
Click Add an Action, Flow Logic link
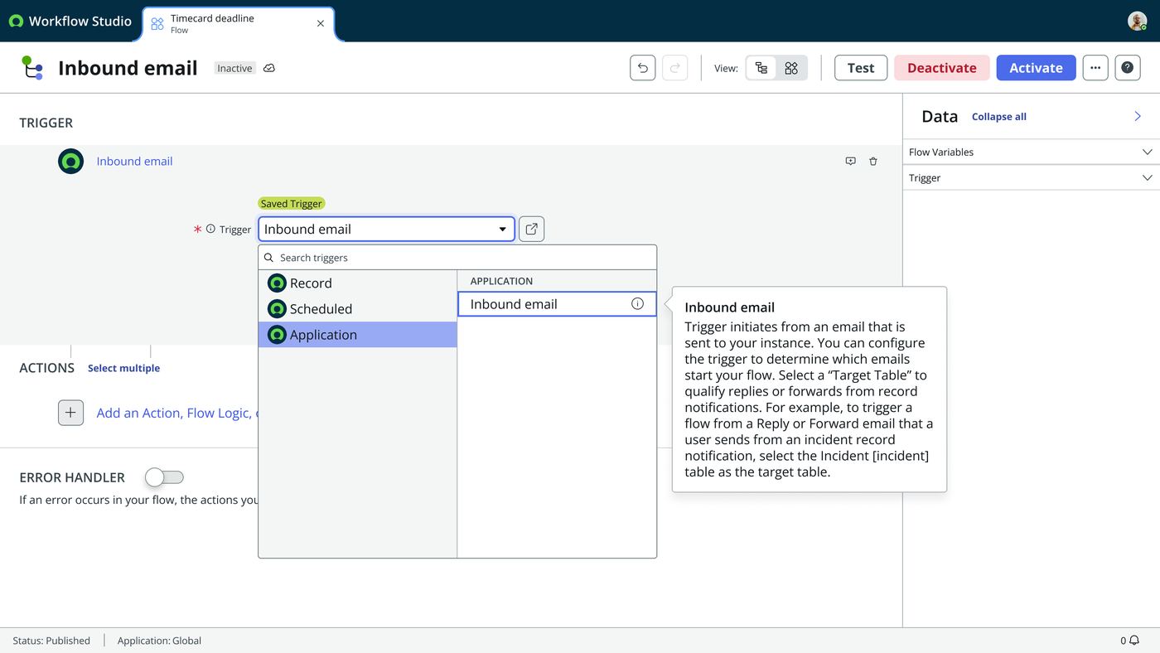tap(177, 413)
